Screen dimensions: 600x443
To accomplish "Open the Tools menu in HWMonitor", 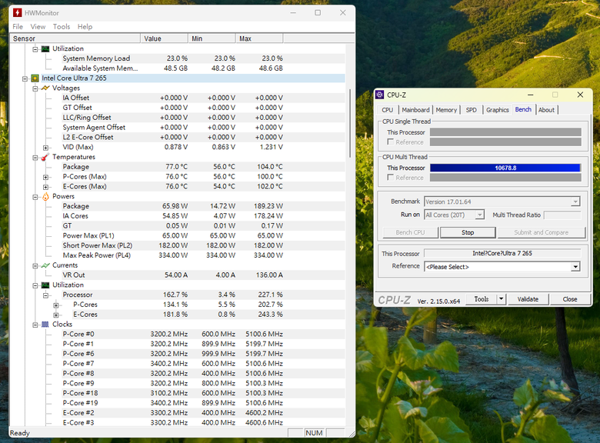I will [62, 26].
